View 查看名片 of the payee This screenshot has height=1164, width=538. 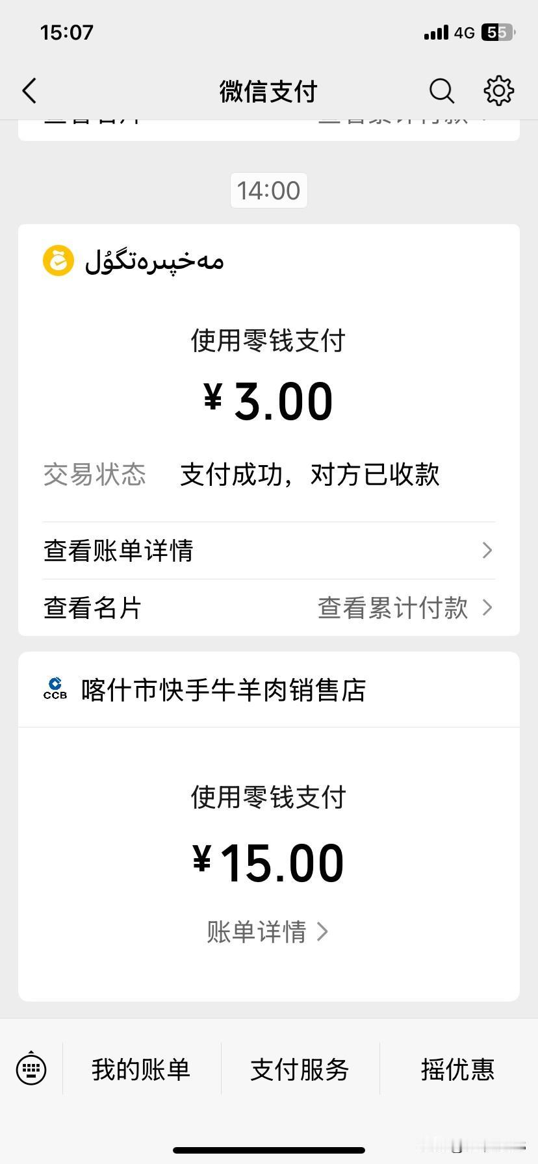(92, 608)
